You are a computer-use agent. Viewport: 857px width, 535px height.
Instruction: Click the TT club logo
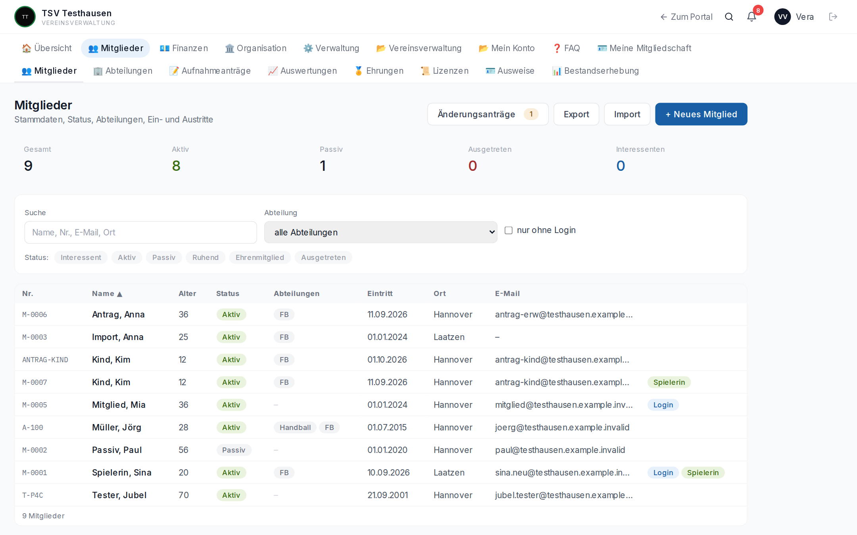click(x=25, y=17)
